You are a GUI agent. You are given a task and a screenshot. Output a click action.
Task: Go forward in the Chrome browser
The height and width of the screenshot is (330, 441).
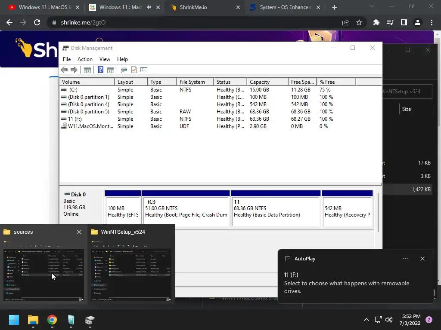23,22
